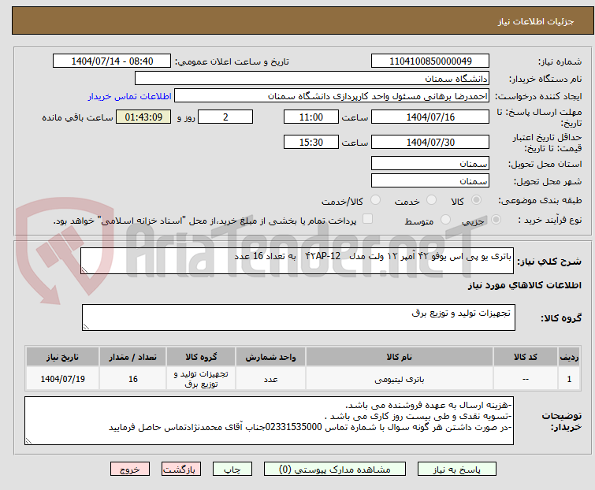Image resolution: width=595 pixels, height=490 pixels.
Task: Select the متوسط purchase type radio
Action: click(x=445, y=220)
